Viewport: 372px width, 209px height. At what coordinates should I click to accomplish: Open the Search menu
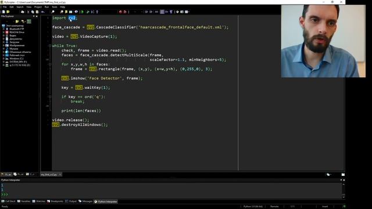pyautogui.click(x=20, y=7)
